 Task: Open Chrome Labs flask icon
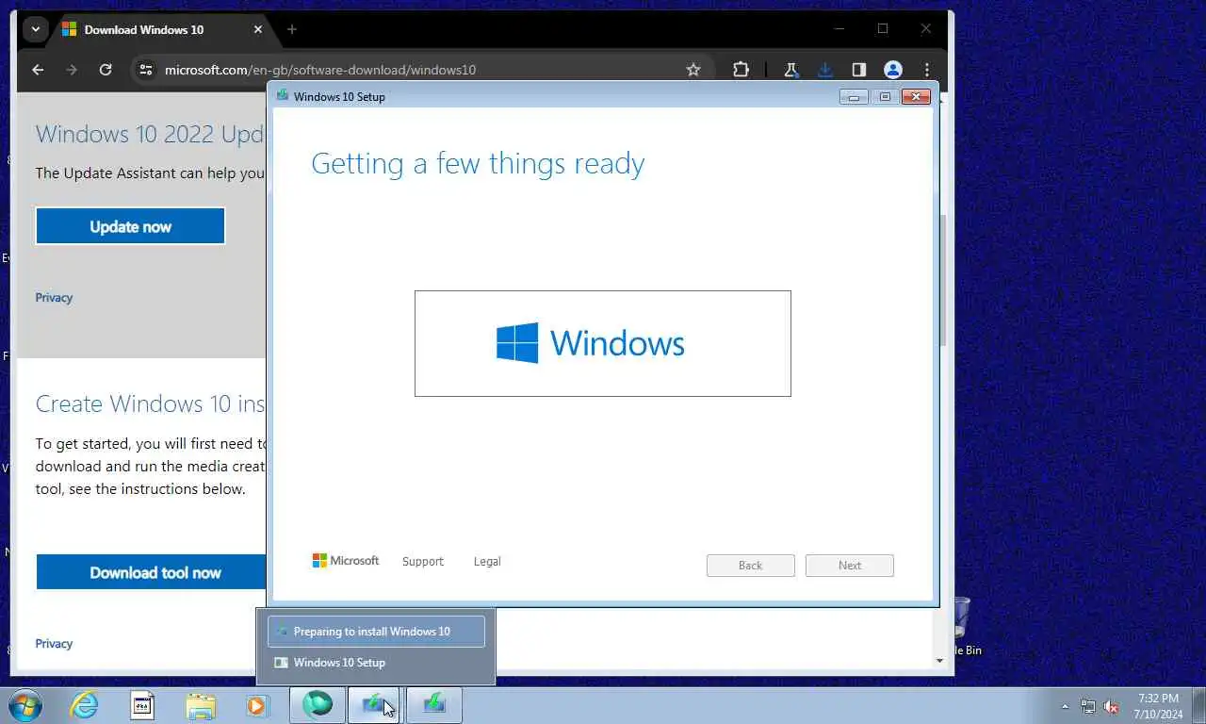(791, 70)
